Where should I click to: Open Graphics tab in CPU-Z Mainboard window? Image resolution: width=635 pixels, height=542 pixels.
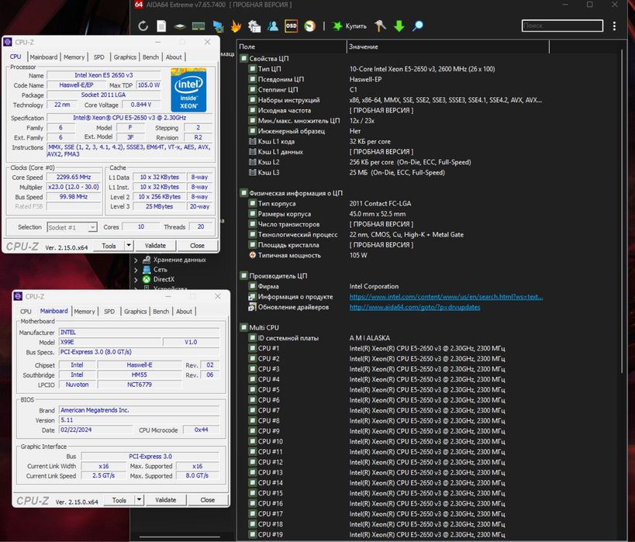(135, 312)
